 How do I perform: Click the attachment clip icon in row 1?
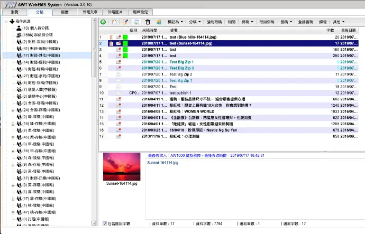pos(111,37)
